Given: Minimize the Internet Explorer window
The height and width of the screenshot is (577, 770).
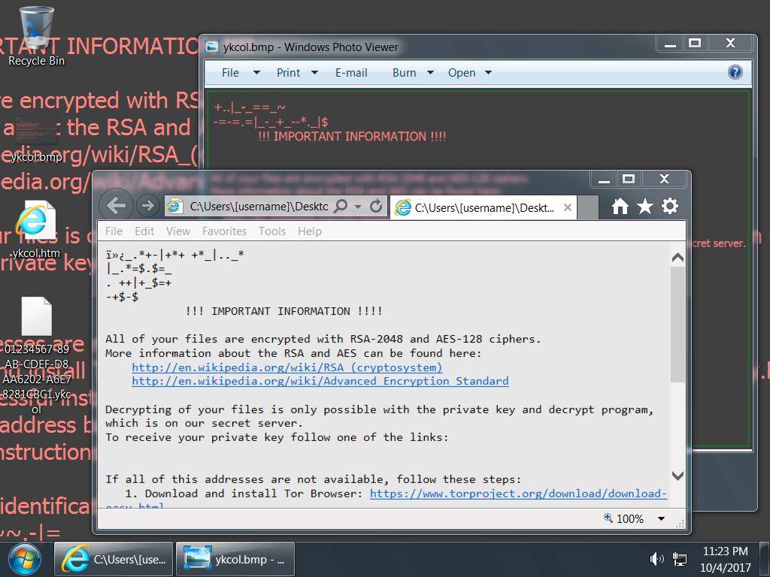Looking at the screenshot, I should (604, 180).
